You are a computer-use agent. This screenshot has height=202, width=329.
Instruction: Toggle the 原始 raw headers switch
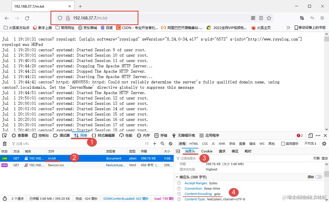[x=319, y=177]
